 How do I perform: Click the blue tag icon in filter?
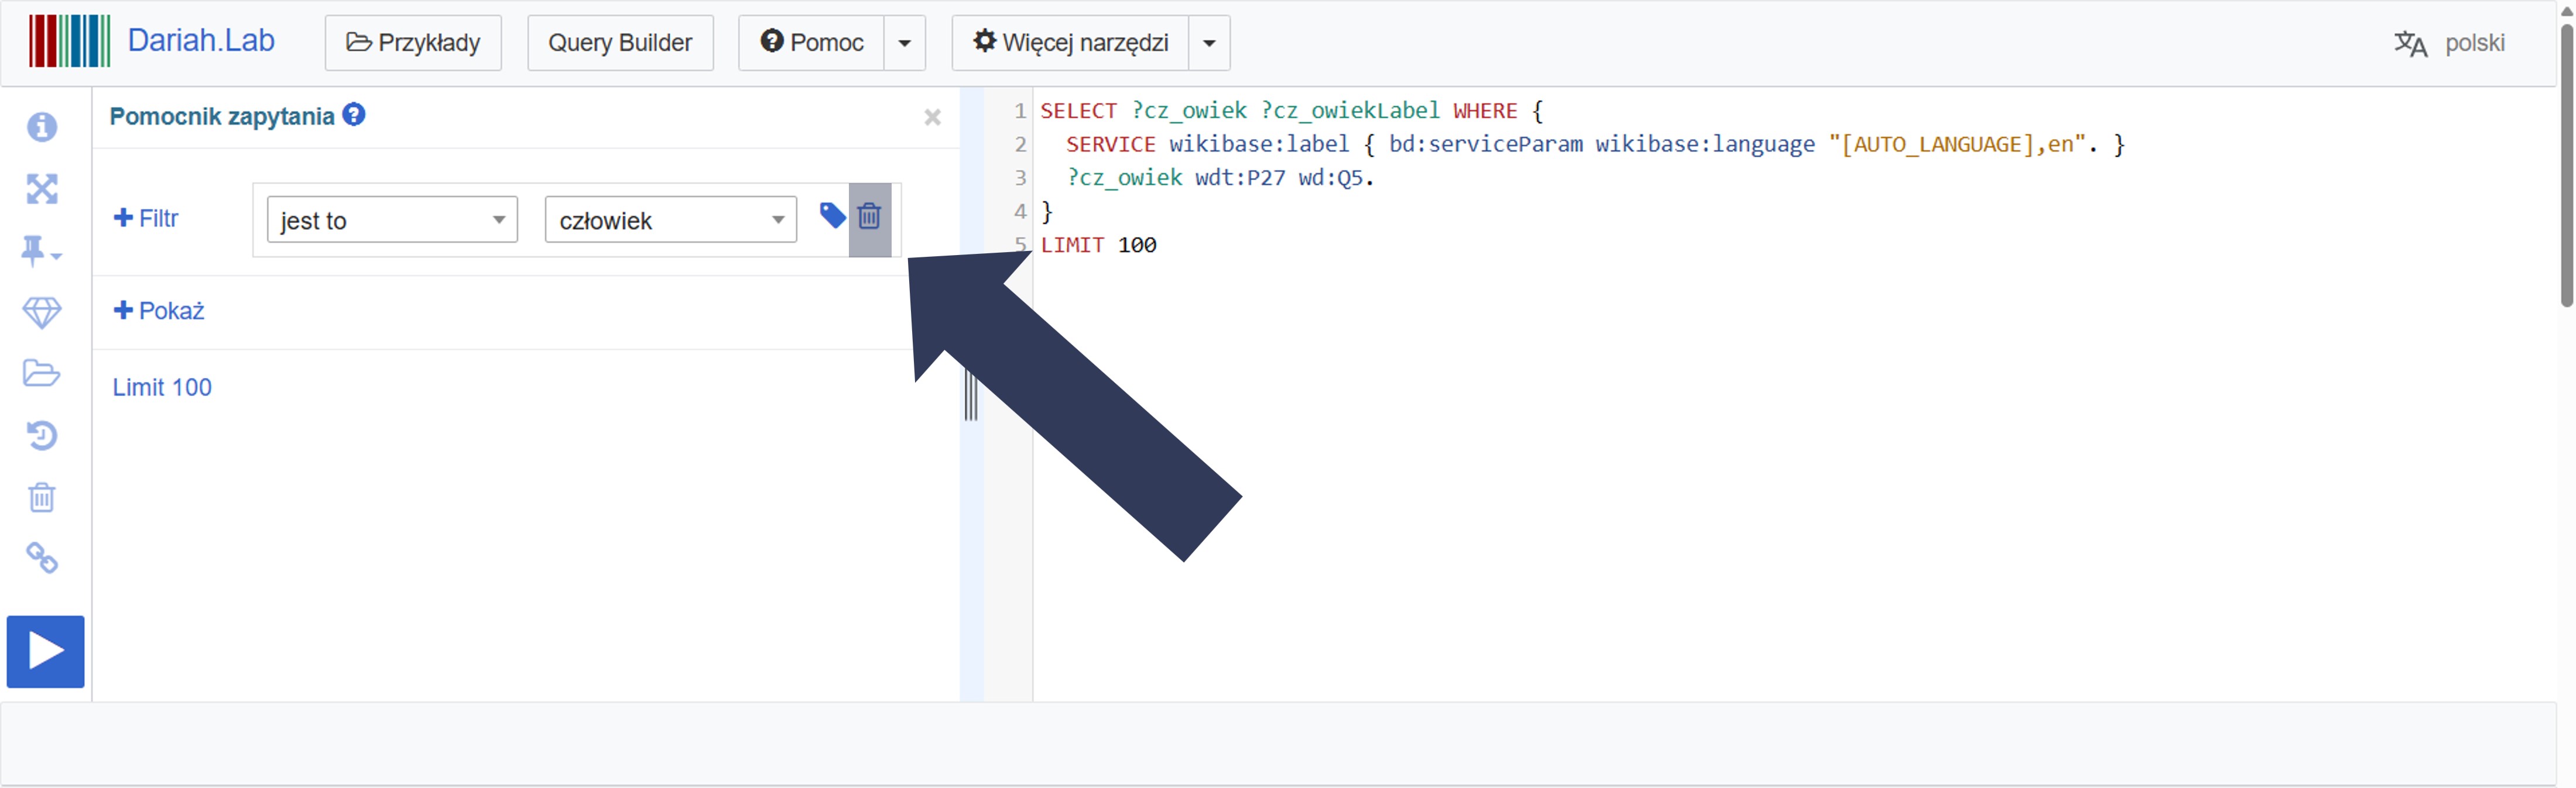click(x=831, y=215)
